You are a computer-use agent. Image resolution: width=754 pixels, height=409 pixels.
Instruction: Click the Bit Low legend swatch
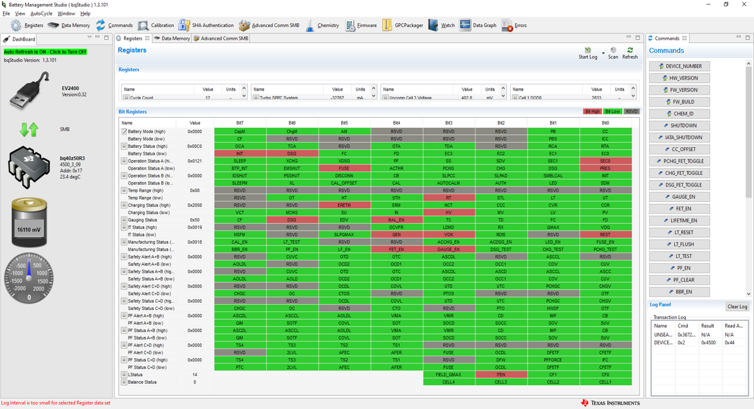[612, 111]
